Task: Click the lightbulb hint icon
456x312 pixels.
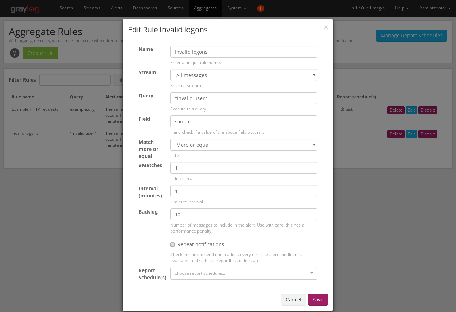Action: tap(15, 53)
